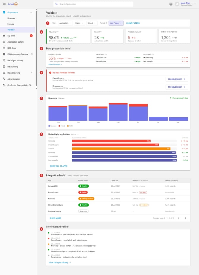
Task: Go to next page of Integration health
Action: tap(185, 218)
